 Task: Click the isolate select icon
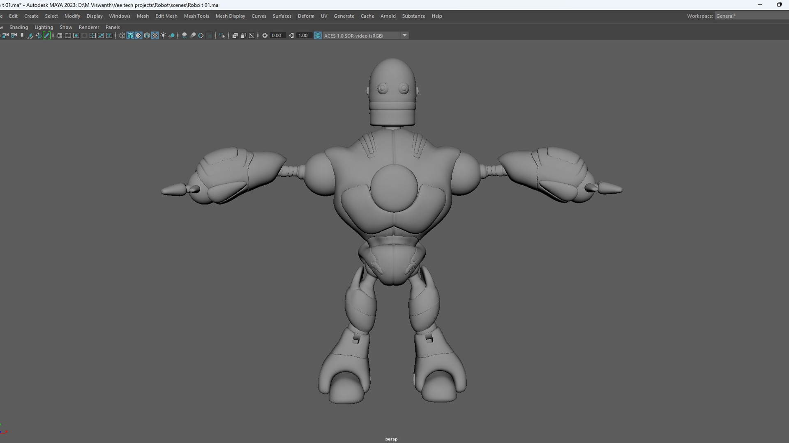coord(222,36)
